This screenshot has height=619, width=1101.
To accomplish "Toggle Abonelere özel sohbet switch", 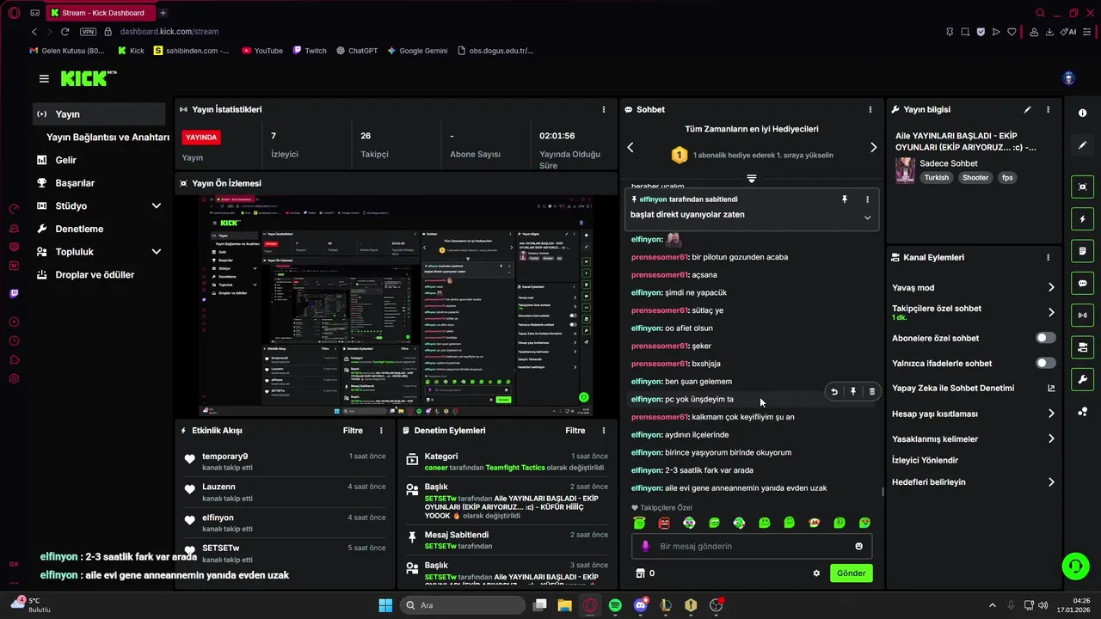I will click(x=1045, y=338).
